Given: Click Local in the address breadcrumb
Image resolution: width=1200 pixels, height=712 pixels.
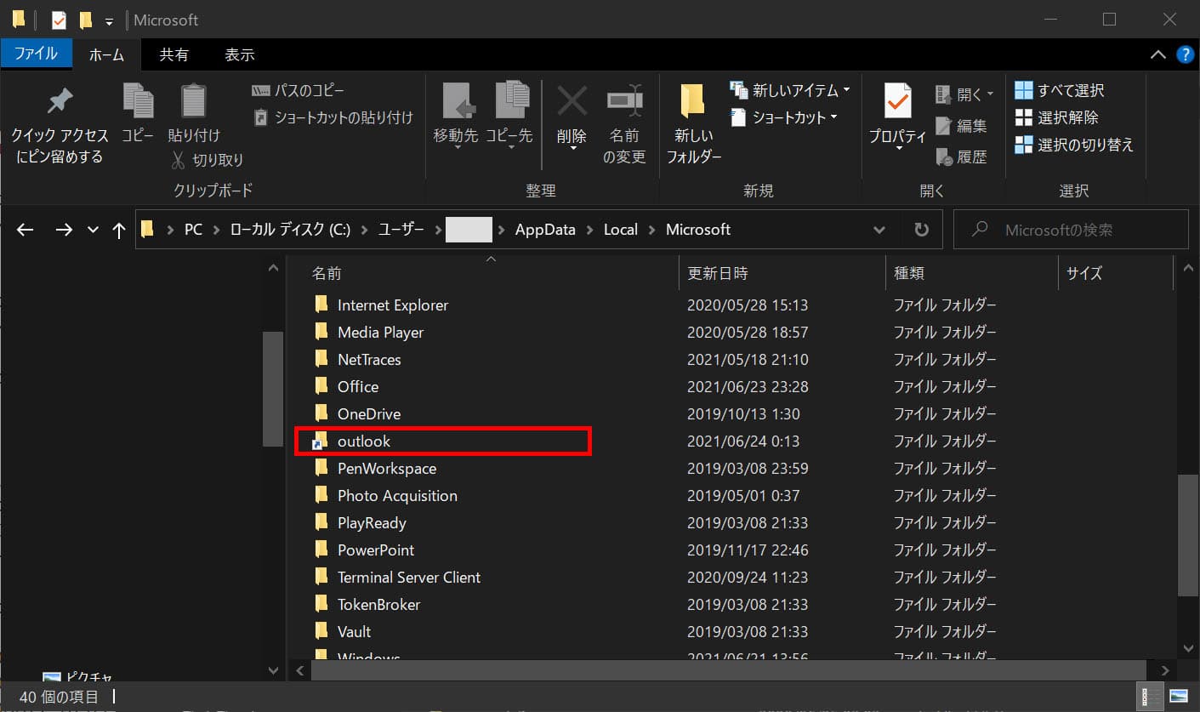Looking at the screenshot, I should pos(621,230).
